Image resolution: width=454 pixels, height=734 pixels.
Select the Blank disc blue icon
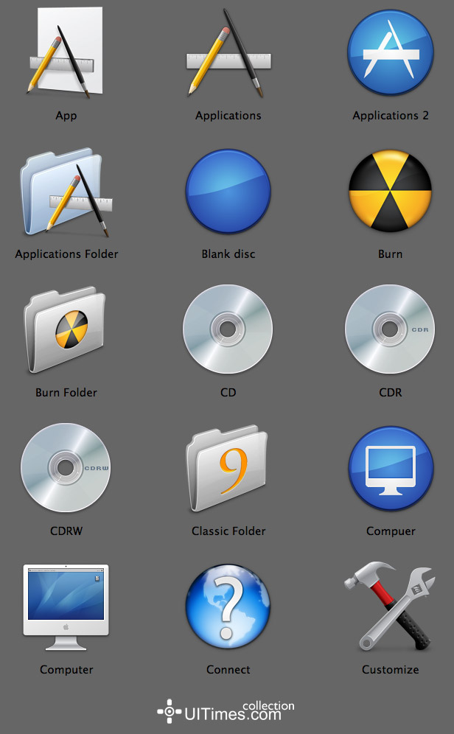click(228, 191)
